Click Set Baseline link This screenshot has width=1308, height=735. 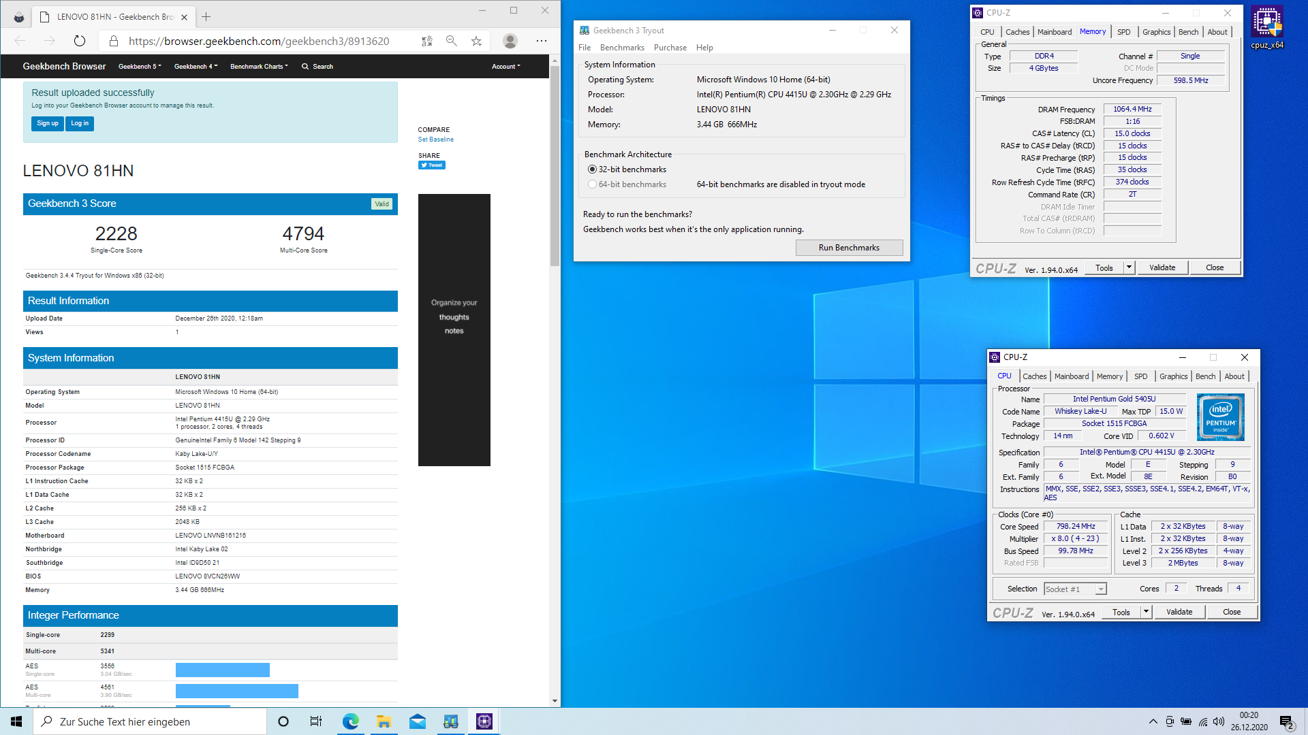pos(436,140)
